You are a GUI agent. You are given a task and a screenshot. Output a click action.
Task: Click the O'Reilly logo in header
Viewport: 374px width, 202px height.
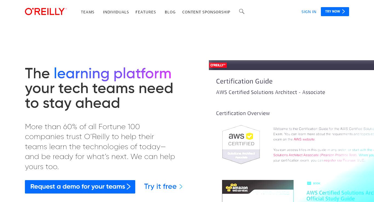tap(46, 11)
